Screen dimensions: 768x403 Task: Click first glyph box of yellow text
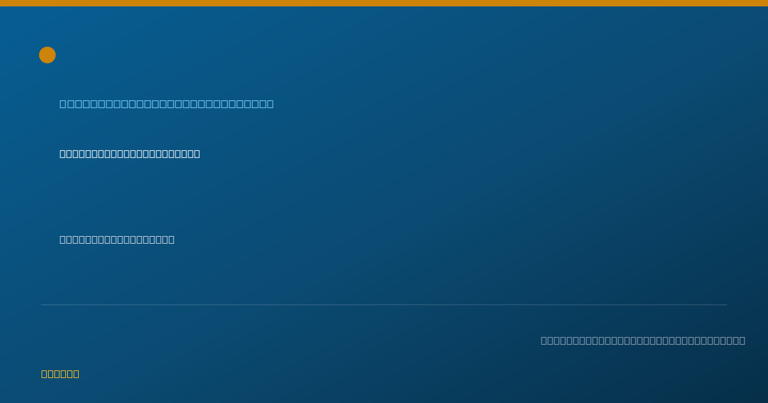(x=44, y=374)
